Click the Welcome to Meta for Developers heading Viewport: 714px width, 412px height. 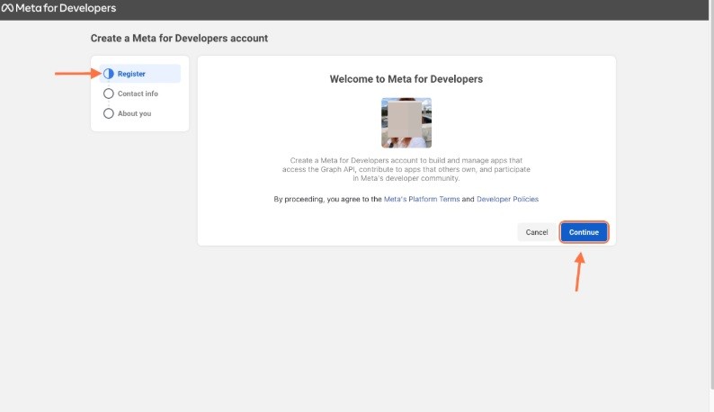[406, 79]
